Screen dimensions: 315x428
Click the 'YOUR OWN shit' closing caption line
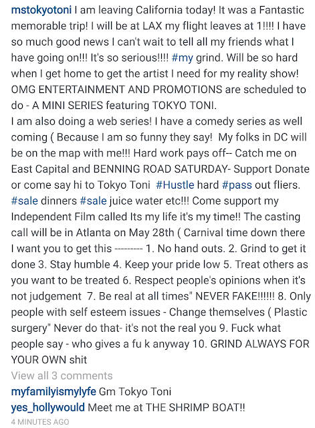49,360
